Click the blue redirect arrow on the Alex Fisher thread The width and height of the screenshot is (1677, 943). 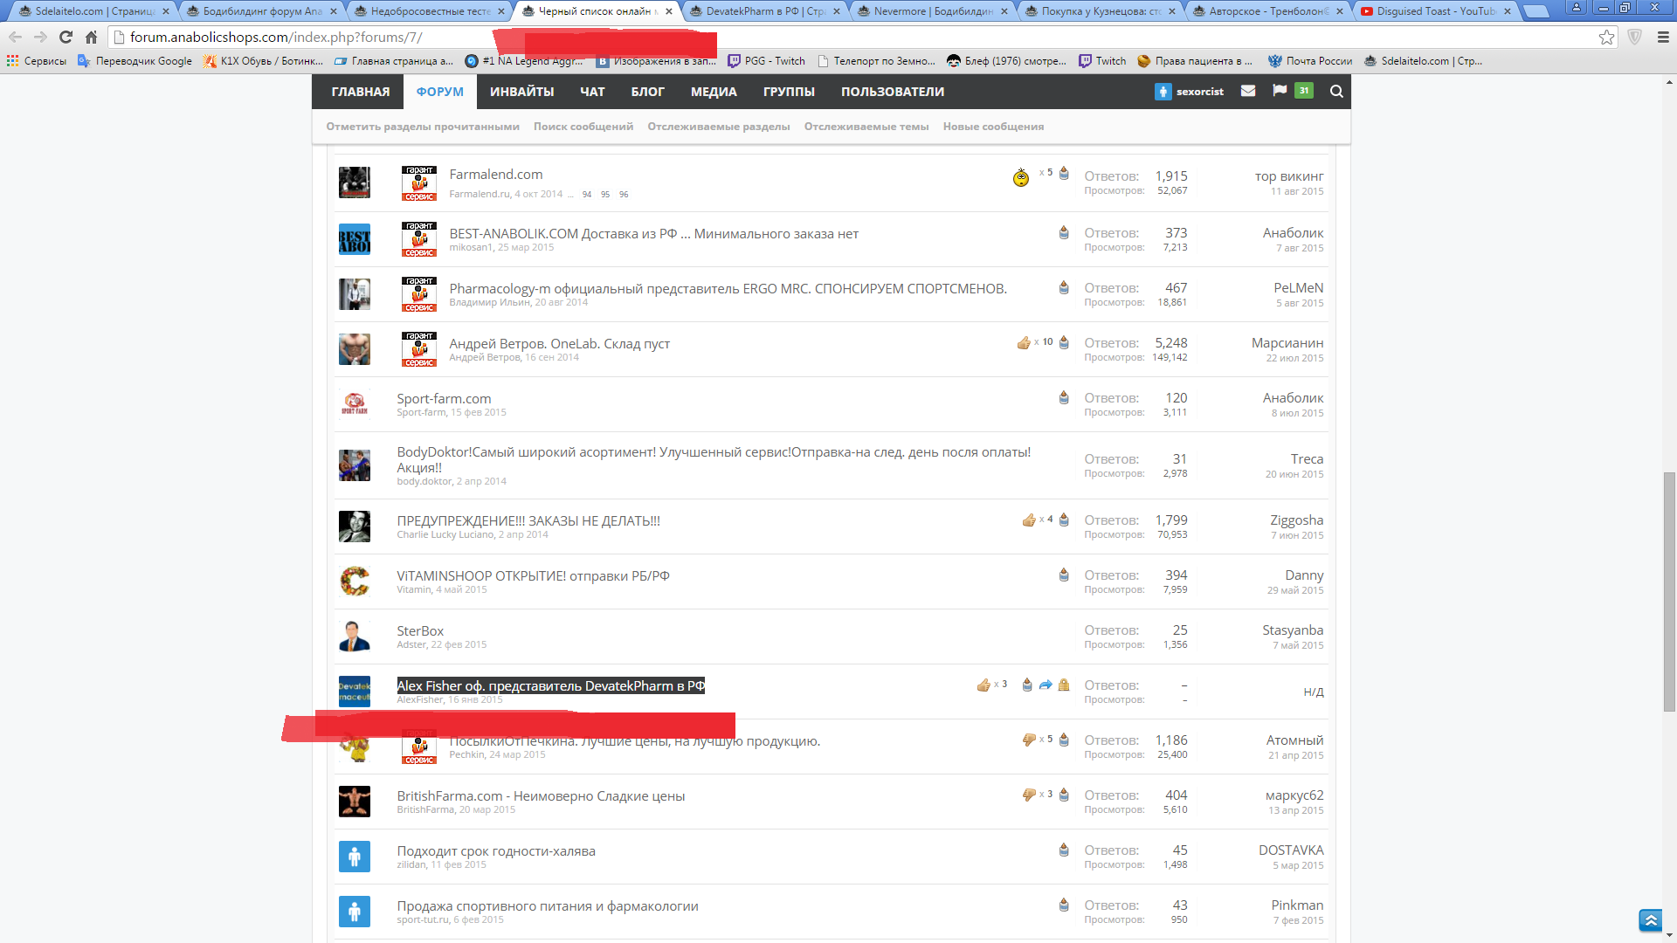point(1046,685)
